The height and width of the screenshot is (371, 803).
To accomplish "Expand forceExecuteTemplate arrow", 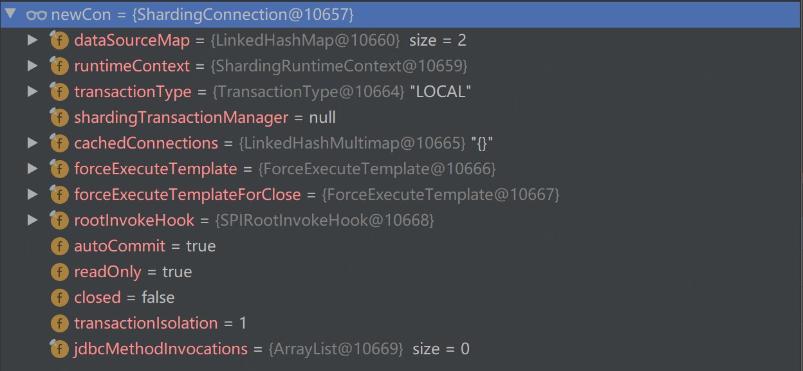I will (32, 169).
